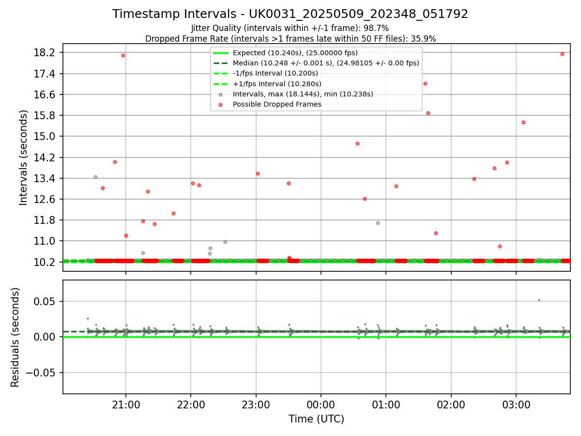Click the red point near 15.5s just after 03:00

tap(523, 122)
